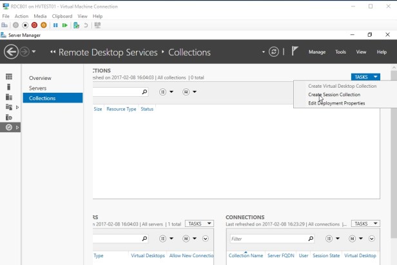
Task: Click the green Start VM button
Action: 64,25
